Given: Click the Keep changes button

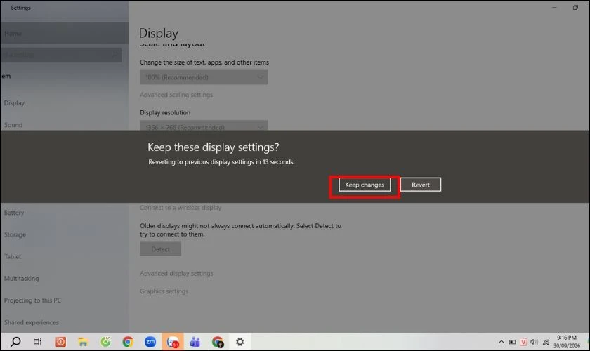Looking at the screenshot, I should click(365, 185).
